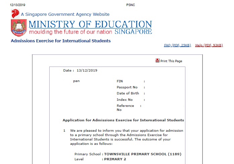Click the 'Date : 13/12/2019' line
234x164 pixels.
point(80,71)
